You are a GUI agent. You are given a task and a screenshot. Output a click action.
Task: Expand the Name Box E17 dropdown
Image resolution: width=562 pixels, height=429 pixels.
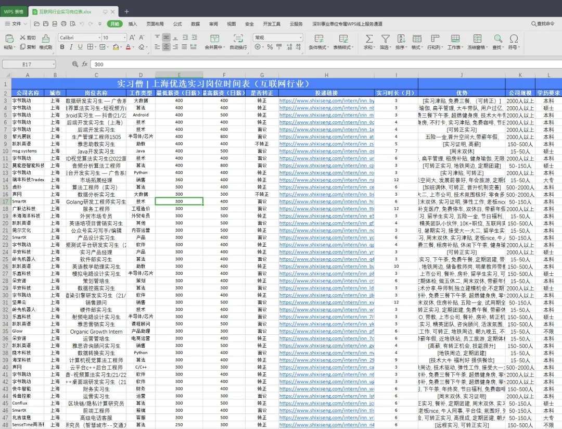tap(54, 64)
